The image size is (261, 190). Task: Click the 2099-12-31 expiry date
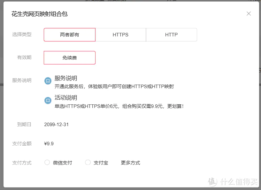point(56,125)
